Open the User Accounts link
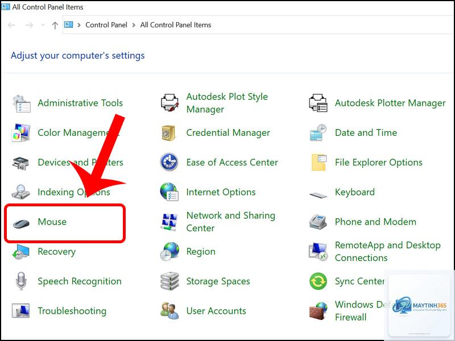The width and height of the screenshot is (455, 341). point(216,311)
